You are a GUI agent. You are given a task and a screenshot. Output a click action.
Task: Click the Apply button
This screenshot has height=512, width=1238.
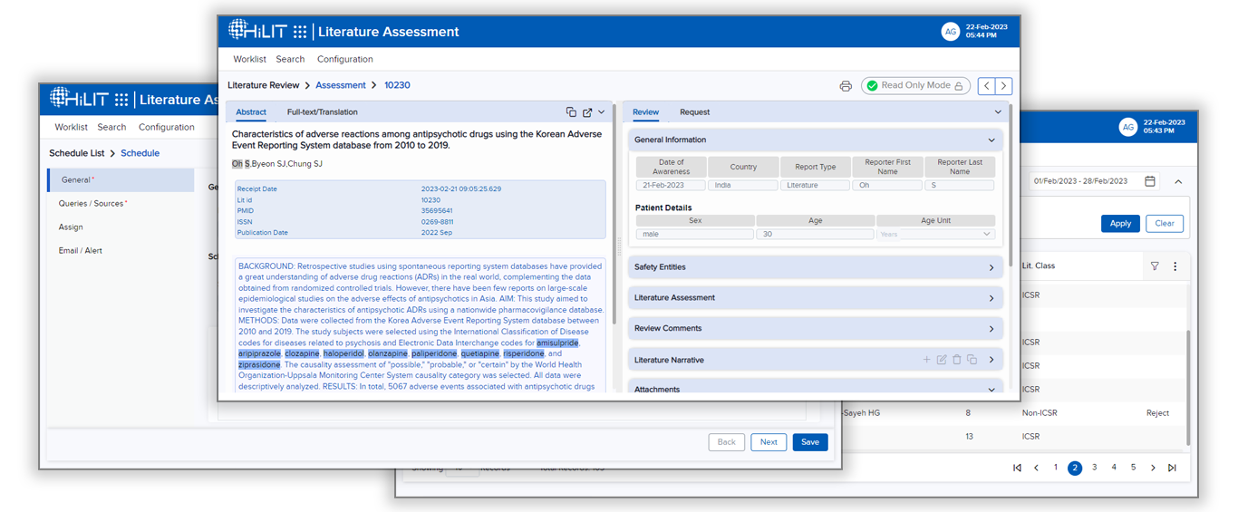click(x=1120, y=224)
